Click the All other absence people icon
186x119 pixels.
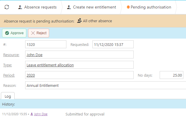(x=79, y=21)
